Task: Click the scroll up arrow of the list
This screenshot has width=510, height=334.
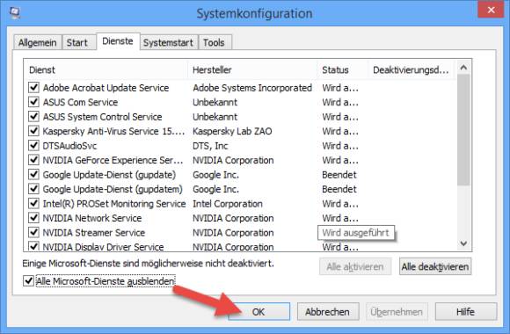Action: coord(463,68)
